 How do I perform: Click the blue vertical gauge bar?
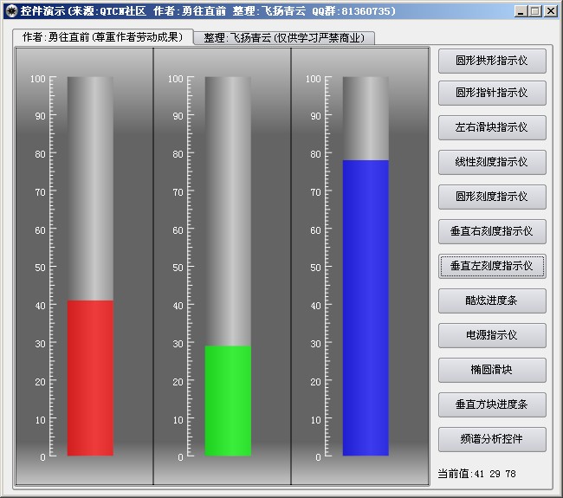(x=366, y=307)
